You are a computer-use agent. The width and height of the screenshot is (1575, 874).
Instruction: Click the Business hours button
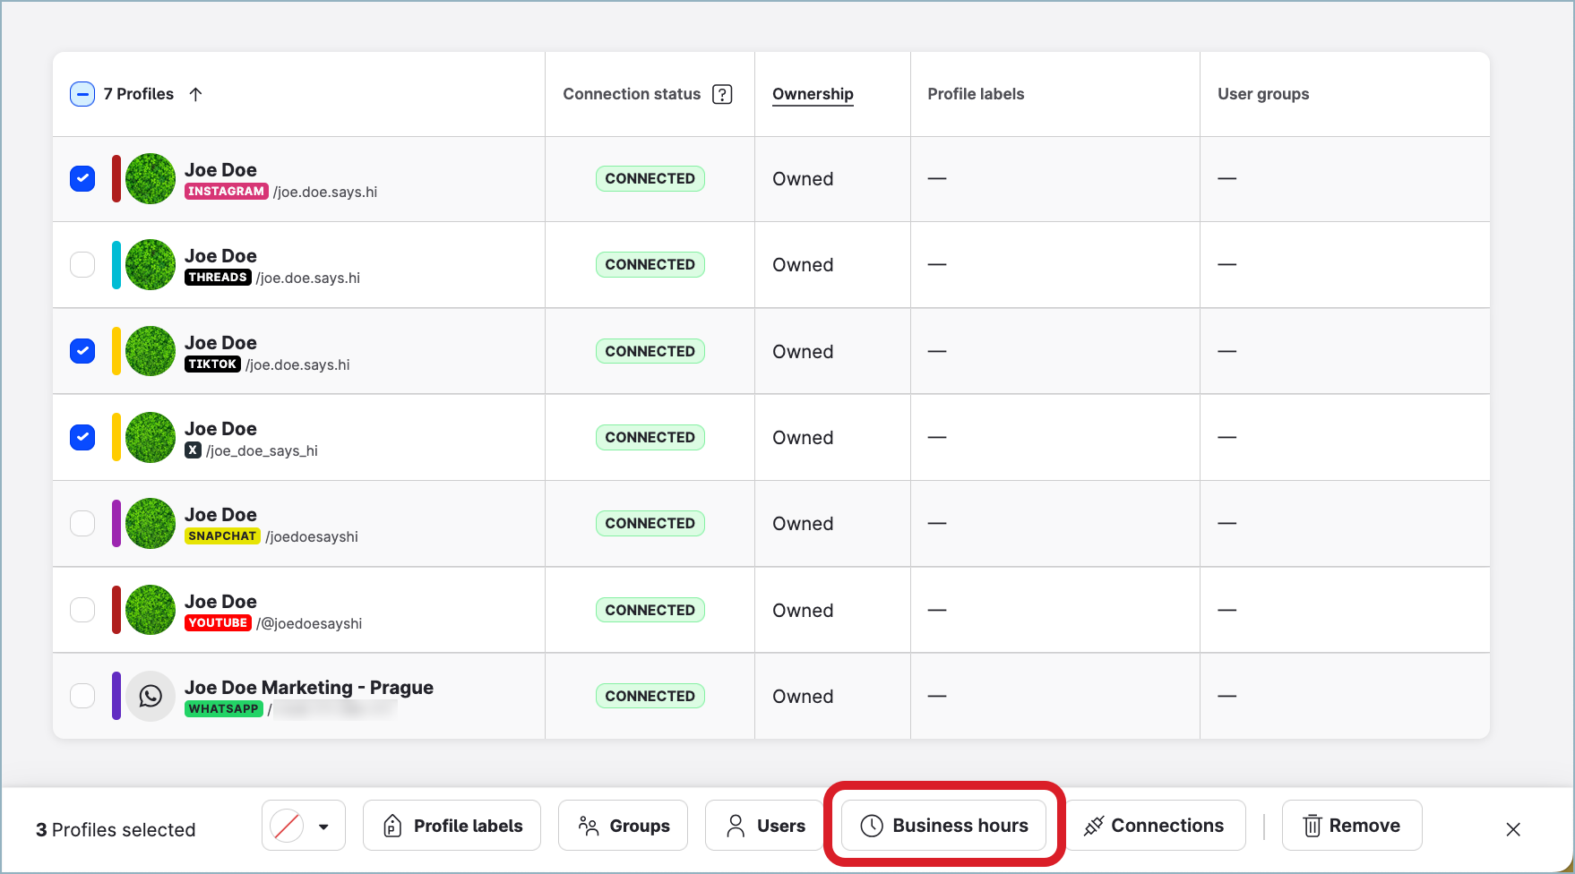click(x=943, y=826)
